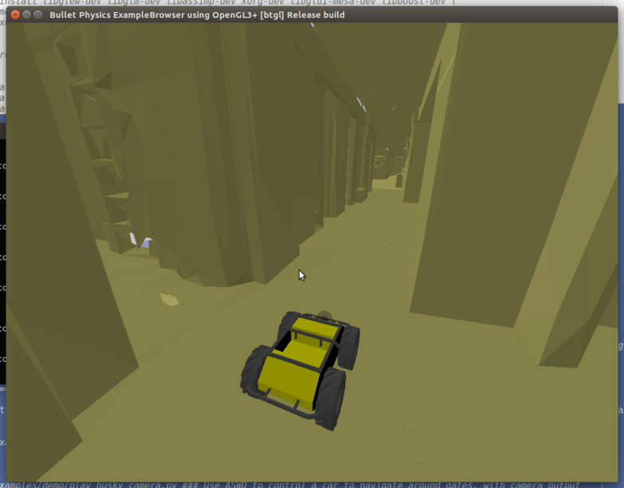Click the Bullet Physics ExampleBrowser title bar text
The width and height of the screenshot is (624, 488).
[197, 15]
